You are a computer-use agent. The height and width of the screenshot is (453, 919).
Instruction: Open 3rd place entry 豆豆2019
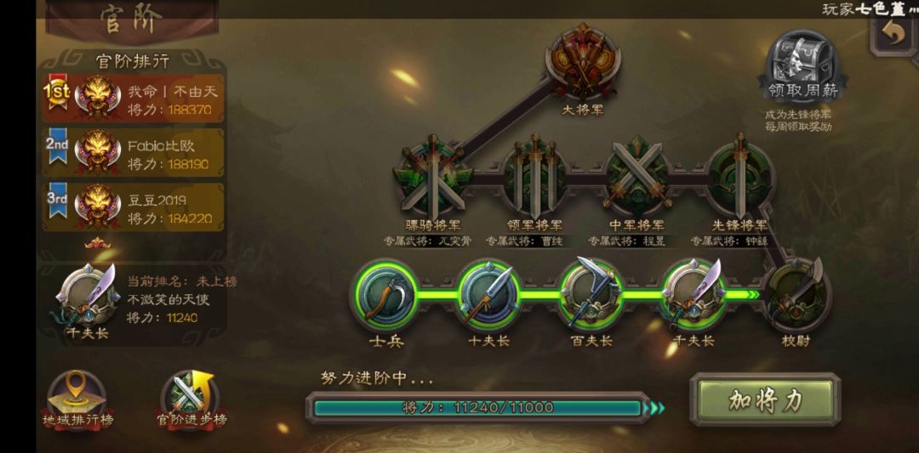[133, 207]
